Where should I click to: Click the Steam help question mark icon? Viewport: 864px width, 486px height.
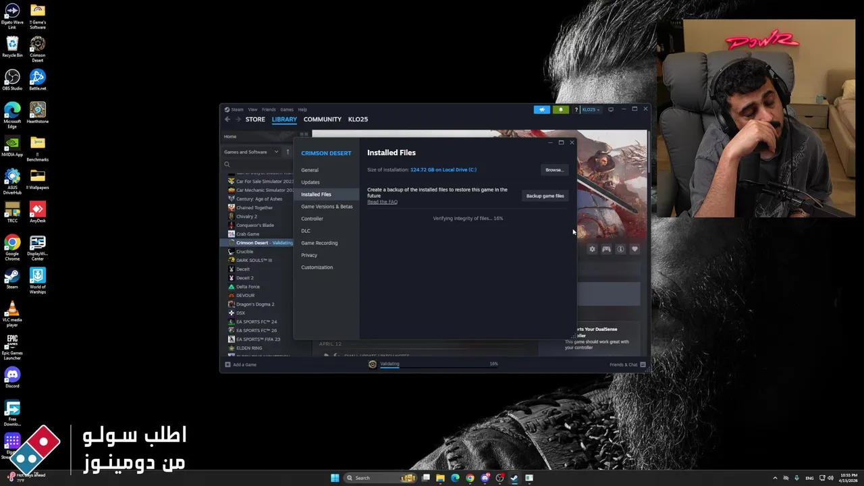coord(576,109)
